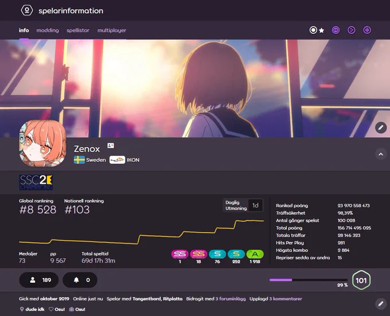Click the rank history line chart
The image size is (390, 316).
coord(141,232)
